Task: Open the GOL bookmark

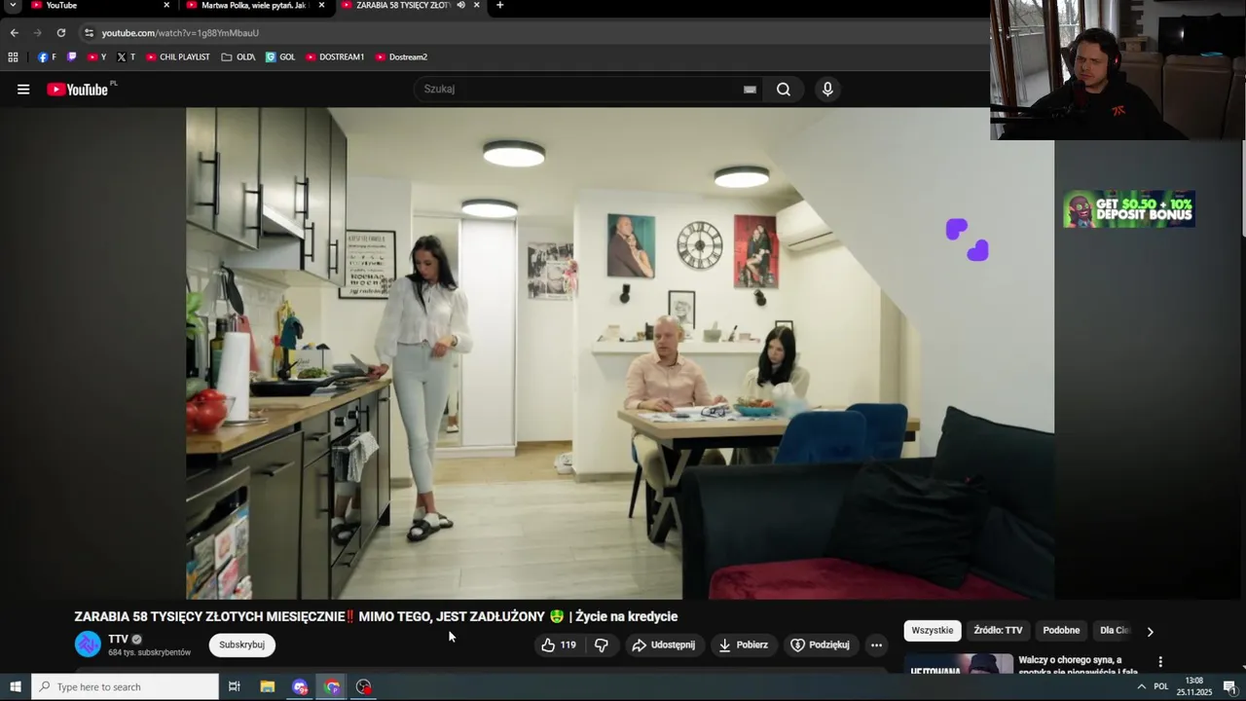Action: 280,57
